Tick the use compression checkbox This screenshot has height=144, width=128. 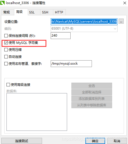click(6, 50)
